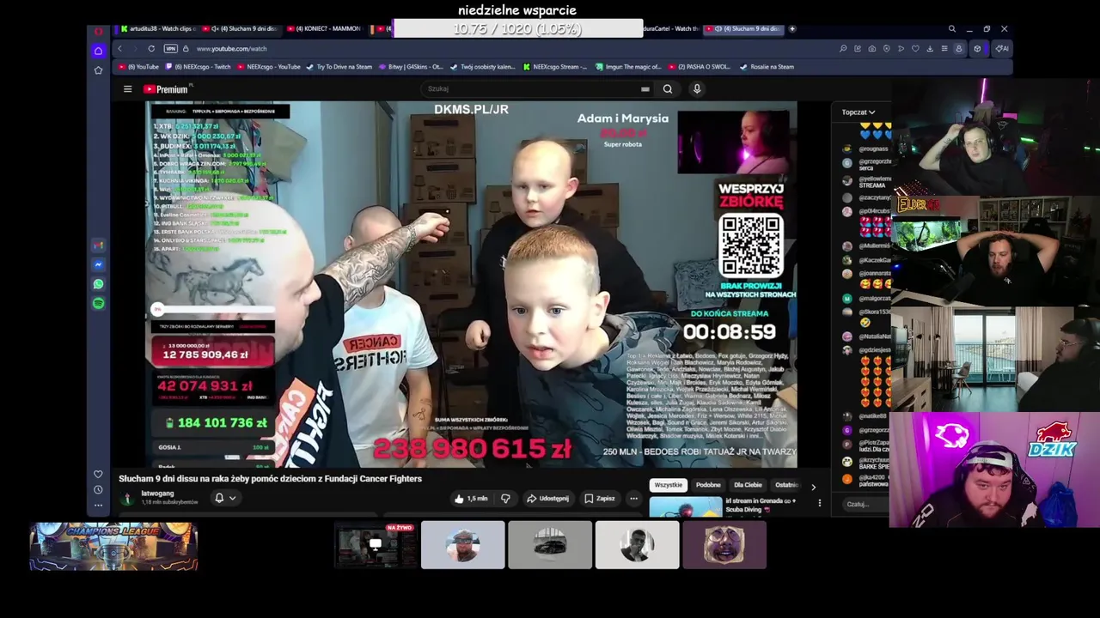Switch to the artuditu38 Watch clips tab
The height and width of the screenshot is (618, 1100).
tap(159, 28)
